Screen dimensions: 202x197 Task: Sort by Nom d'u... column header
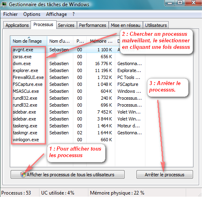click(60, 41)
